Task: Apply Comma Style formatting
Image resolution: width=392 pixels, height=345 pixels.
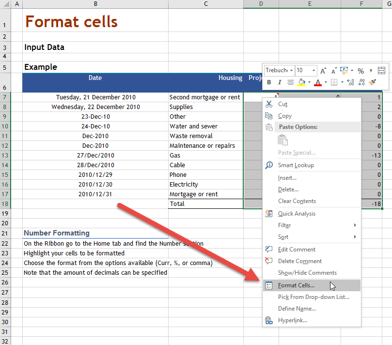Action: tap(371, 71)
